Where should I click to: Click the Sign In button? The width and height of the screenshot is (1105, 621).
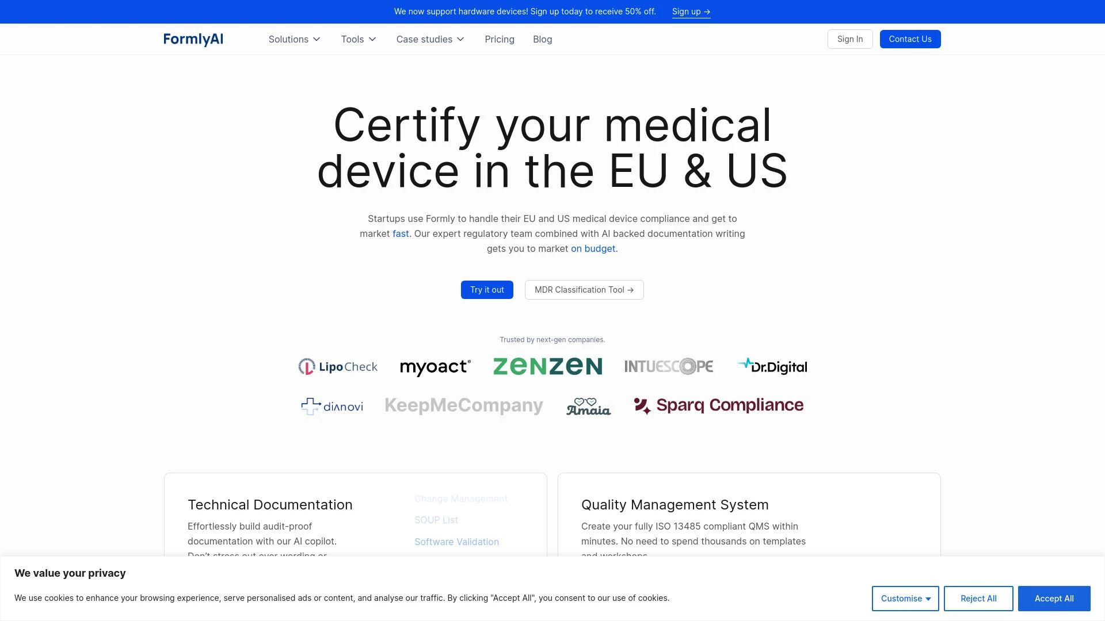pos(849,39)
